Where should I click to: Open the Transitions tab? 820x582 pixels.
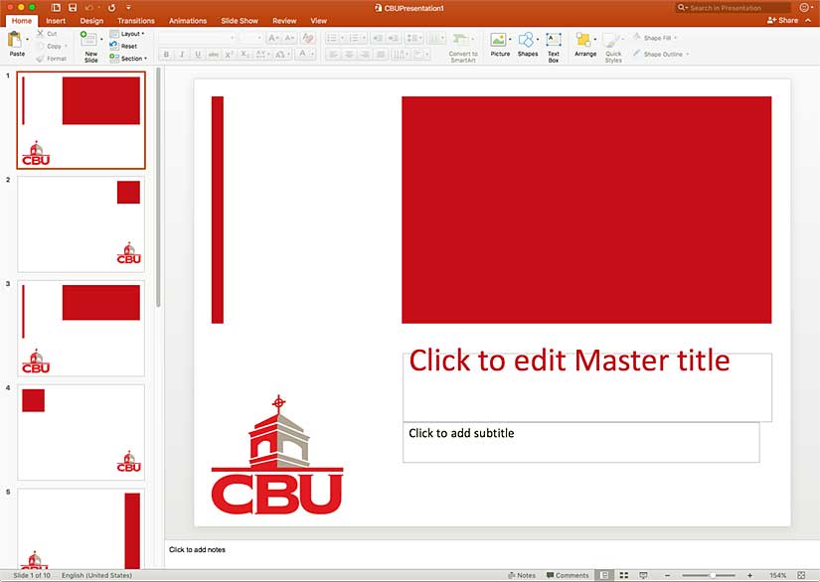pos(136,21)
